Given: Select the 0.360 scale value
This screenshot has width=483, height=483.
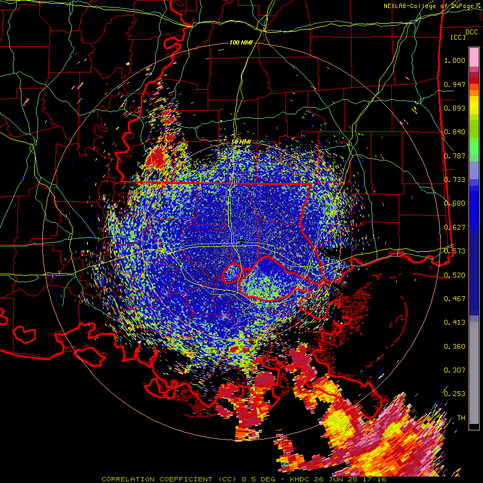Looking at the screenshot, I should pyautogui.click(x=455, y=346).
